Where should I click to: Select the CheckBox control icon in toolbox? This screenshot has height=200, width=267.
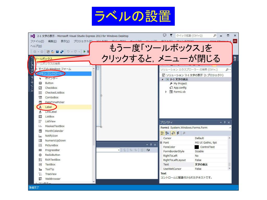click(40, 88)
